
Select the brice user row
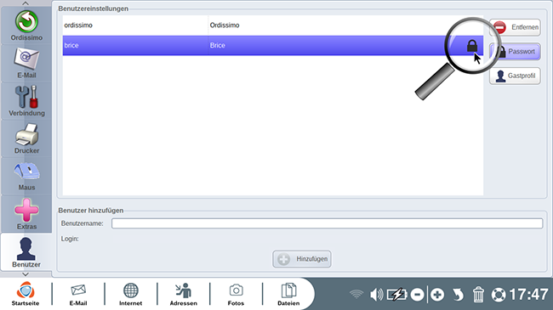272,46
